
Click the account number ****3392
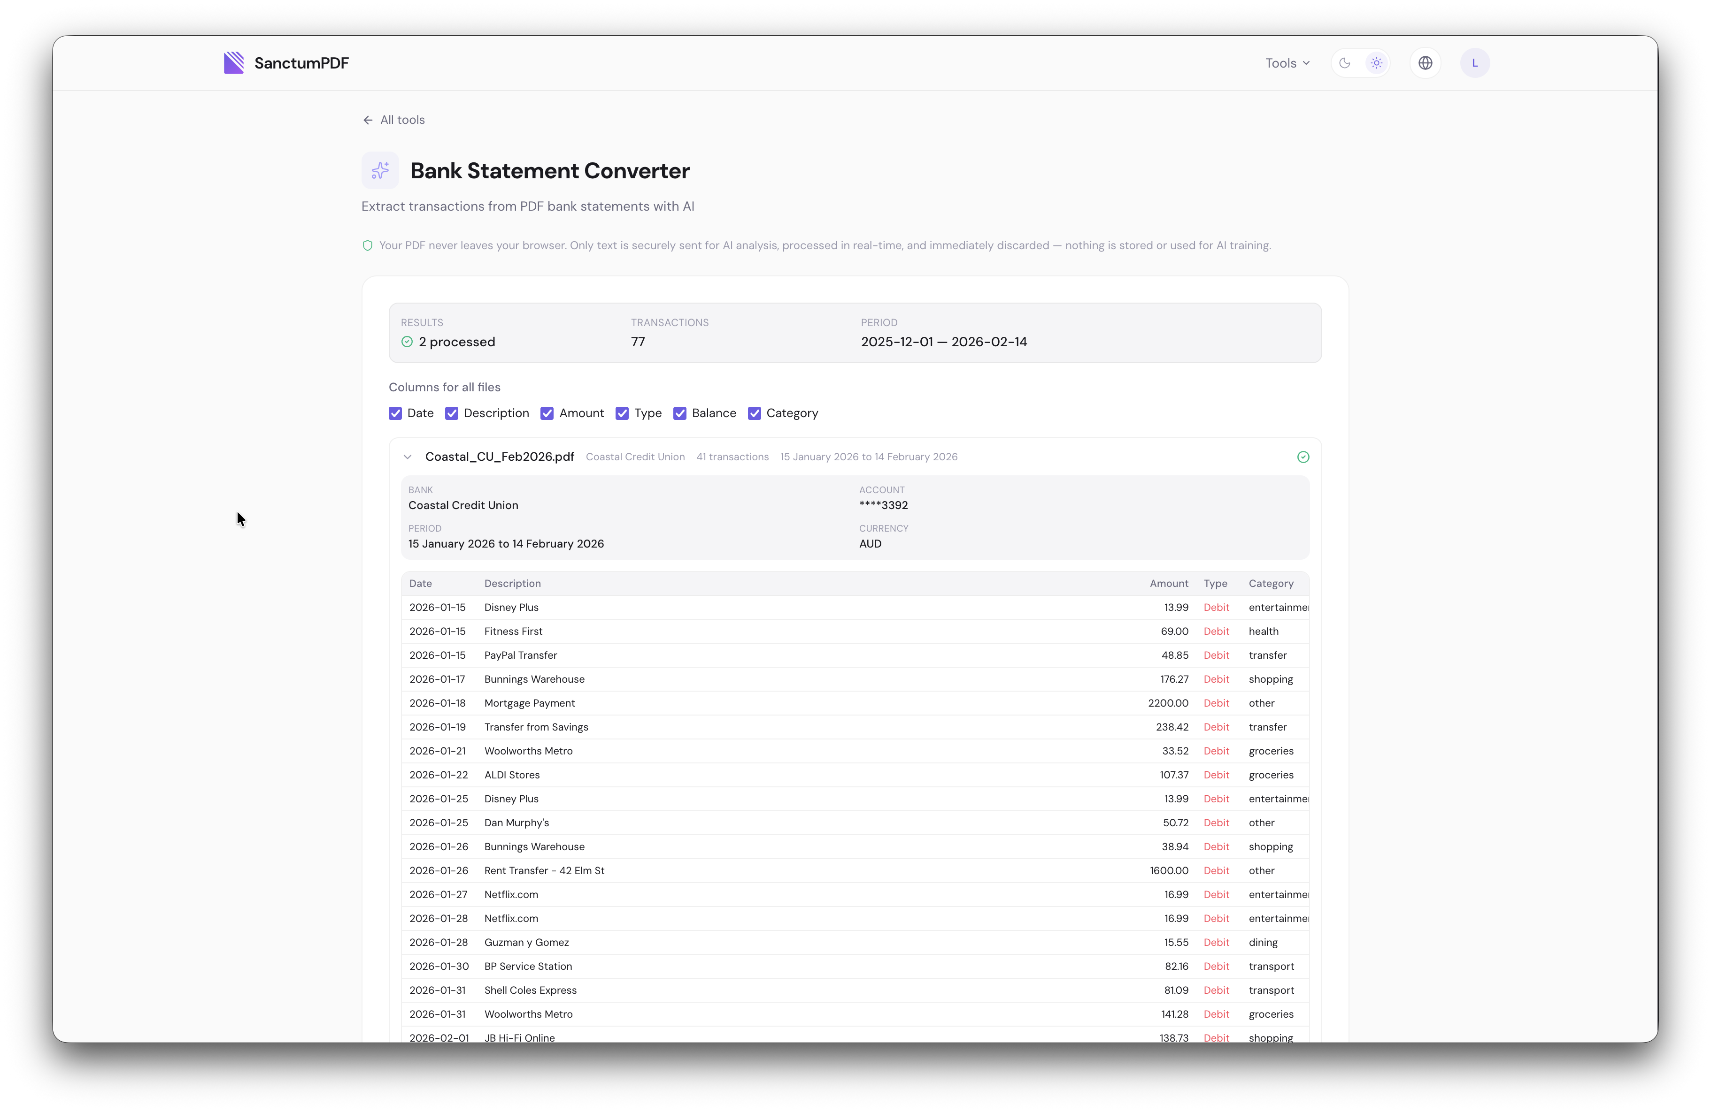click(883, 505)
